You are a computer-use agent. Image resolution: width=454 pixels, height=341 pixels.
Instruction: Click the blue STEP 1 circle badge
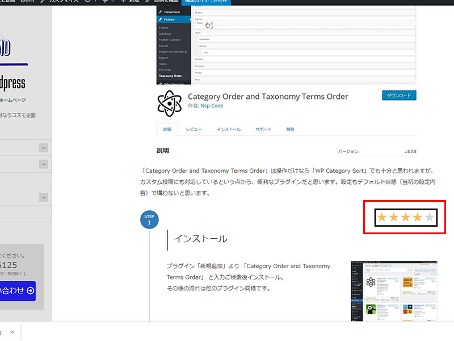pos(149,220)
